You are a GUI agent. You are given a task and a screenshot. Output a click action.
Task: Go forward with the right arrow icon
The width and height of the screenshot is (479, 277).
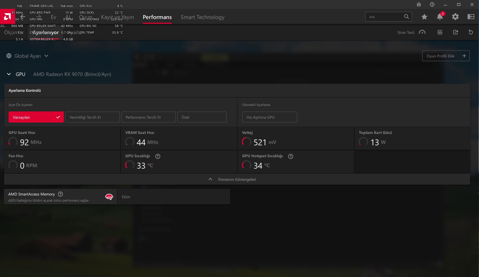(x=39, y=17)
